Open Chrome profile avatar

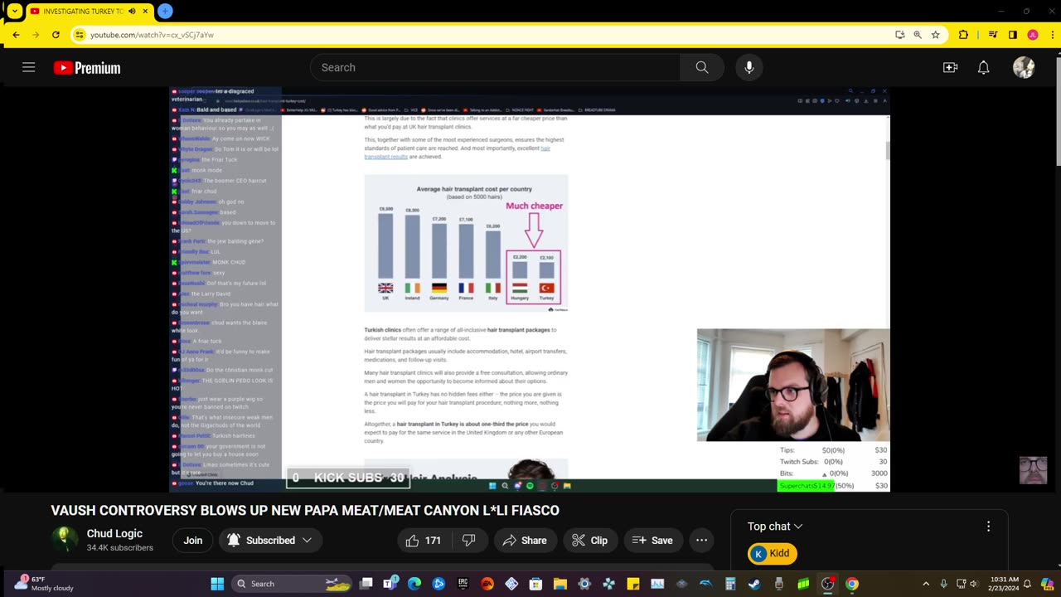1033,35
